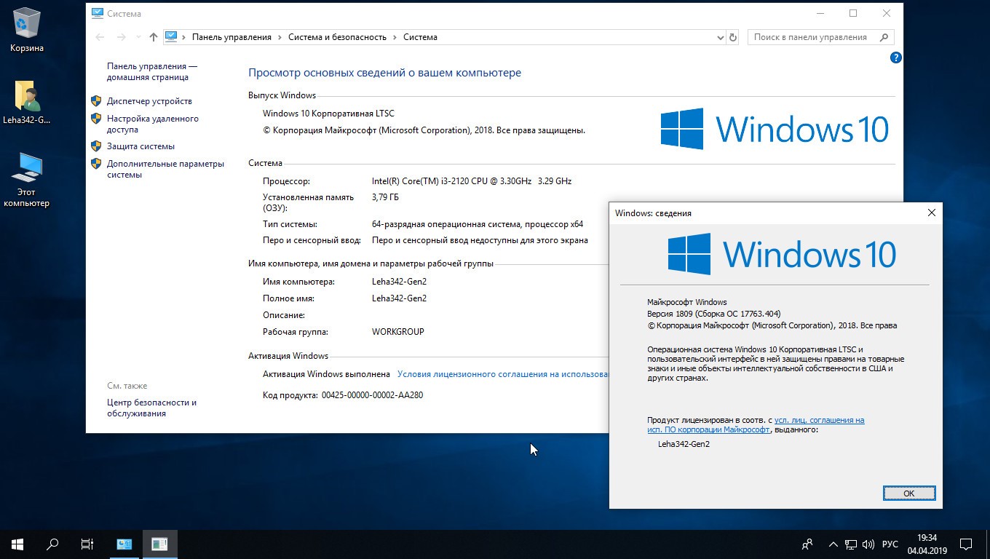Click Forward arrow in System window
Screen dimensions: 990x559
tap(121, 37)
